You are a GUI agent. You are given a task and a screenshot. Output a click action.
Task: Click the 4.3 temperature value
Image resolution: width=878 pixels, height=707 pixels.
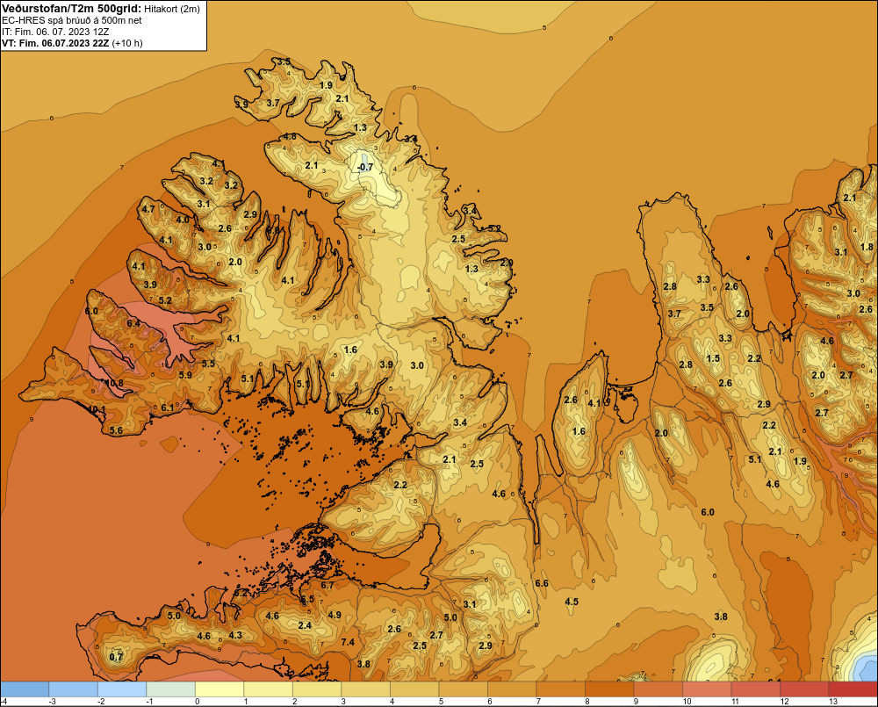coord(235,635)
